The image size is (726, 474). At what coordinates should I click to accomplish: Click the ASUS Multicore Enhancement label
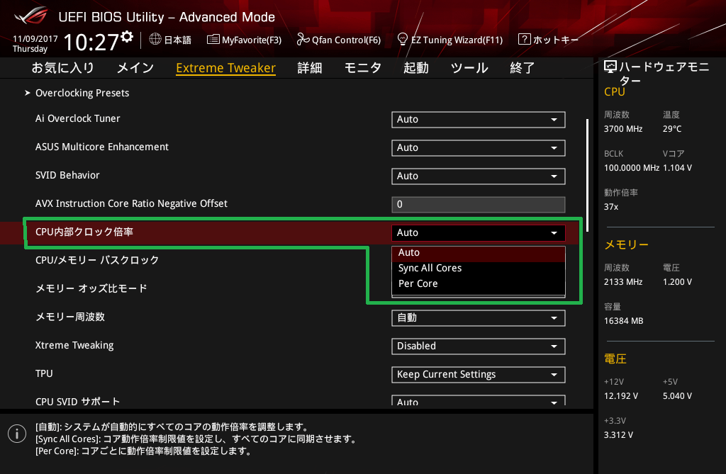point(102,147)
